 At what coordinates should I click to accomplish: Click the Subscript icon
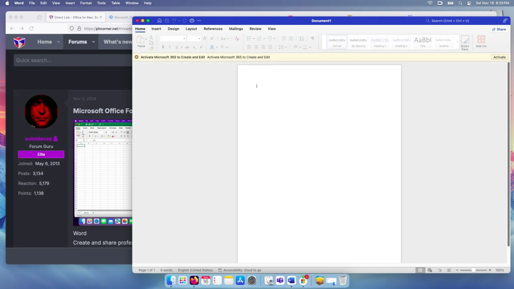pyautogui.click(x=194, y=47)
